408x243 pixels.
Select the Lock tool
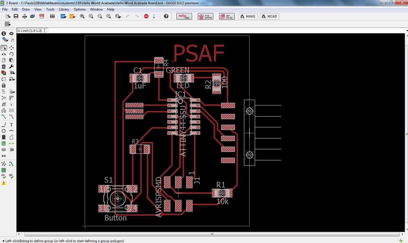[4, 85]
